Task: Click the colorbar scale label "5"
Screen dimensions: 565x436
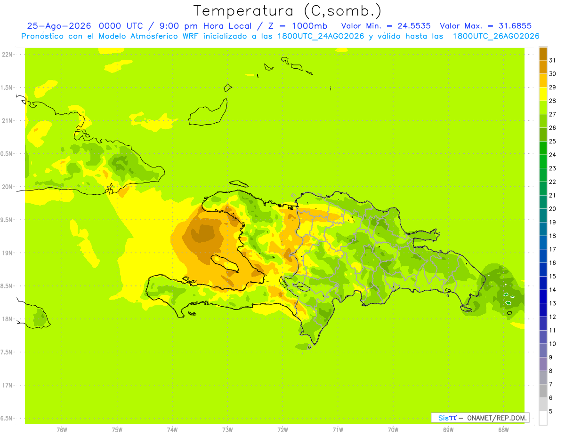Action: 551,412
